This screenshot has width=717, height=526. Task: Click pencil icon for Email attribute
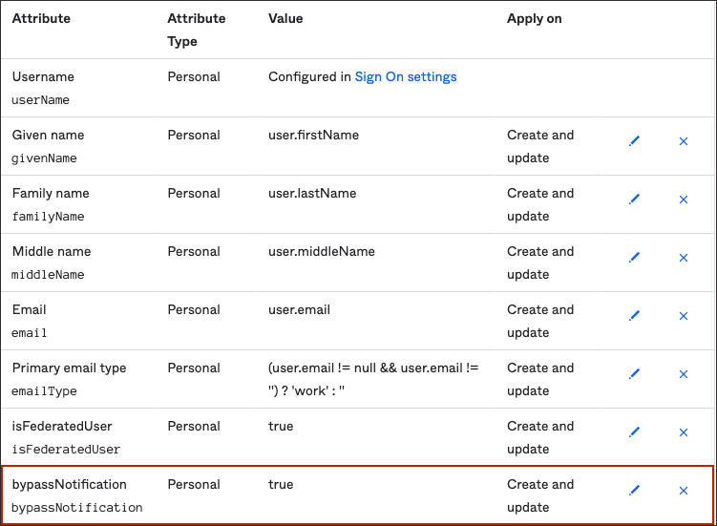point(634,316)
